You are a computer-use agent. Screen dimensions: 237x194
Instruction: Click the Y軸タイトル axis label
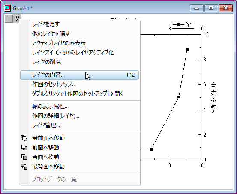213,97
